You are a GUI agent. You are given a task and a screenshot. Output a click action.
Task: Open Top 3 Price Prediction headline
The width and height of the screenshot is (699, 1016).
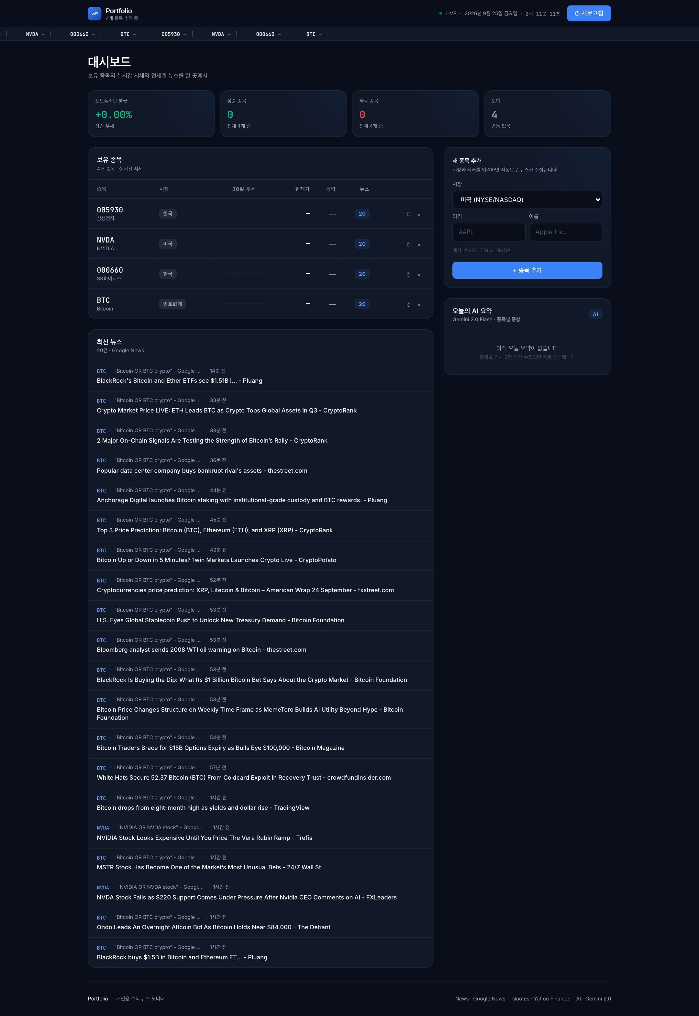point(215,530)
